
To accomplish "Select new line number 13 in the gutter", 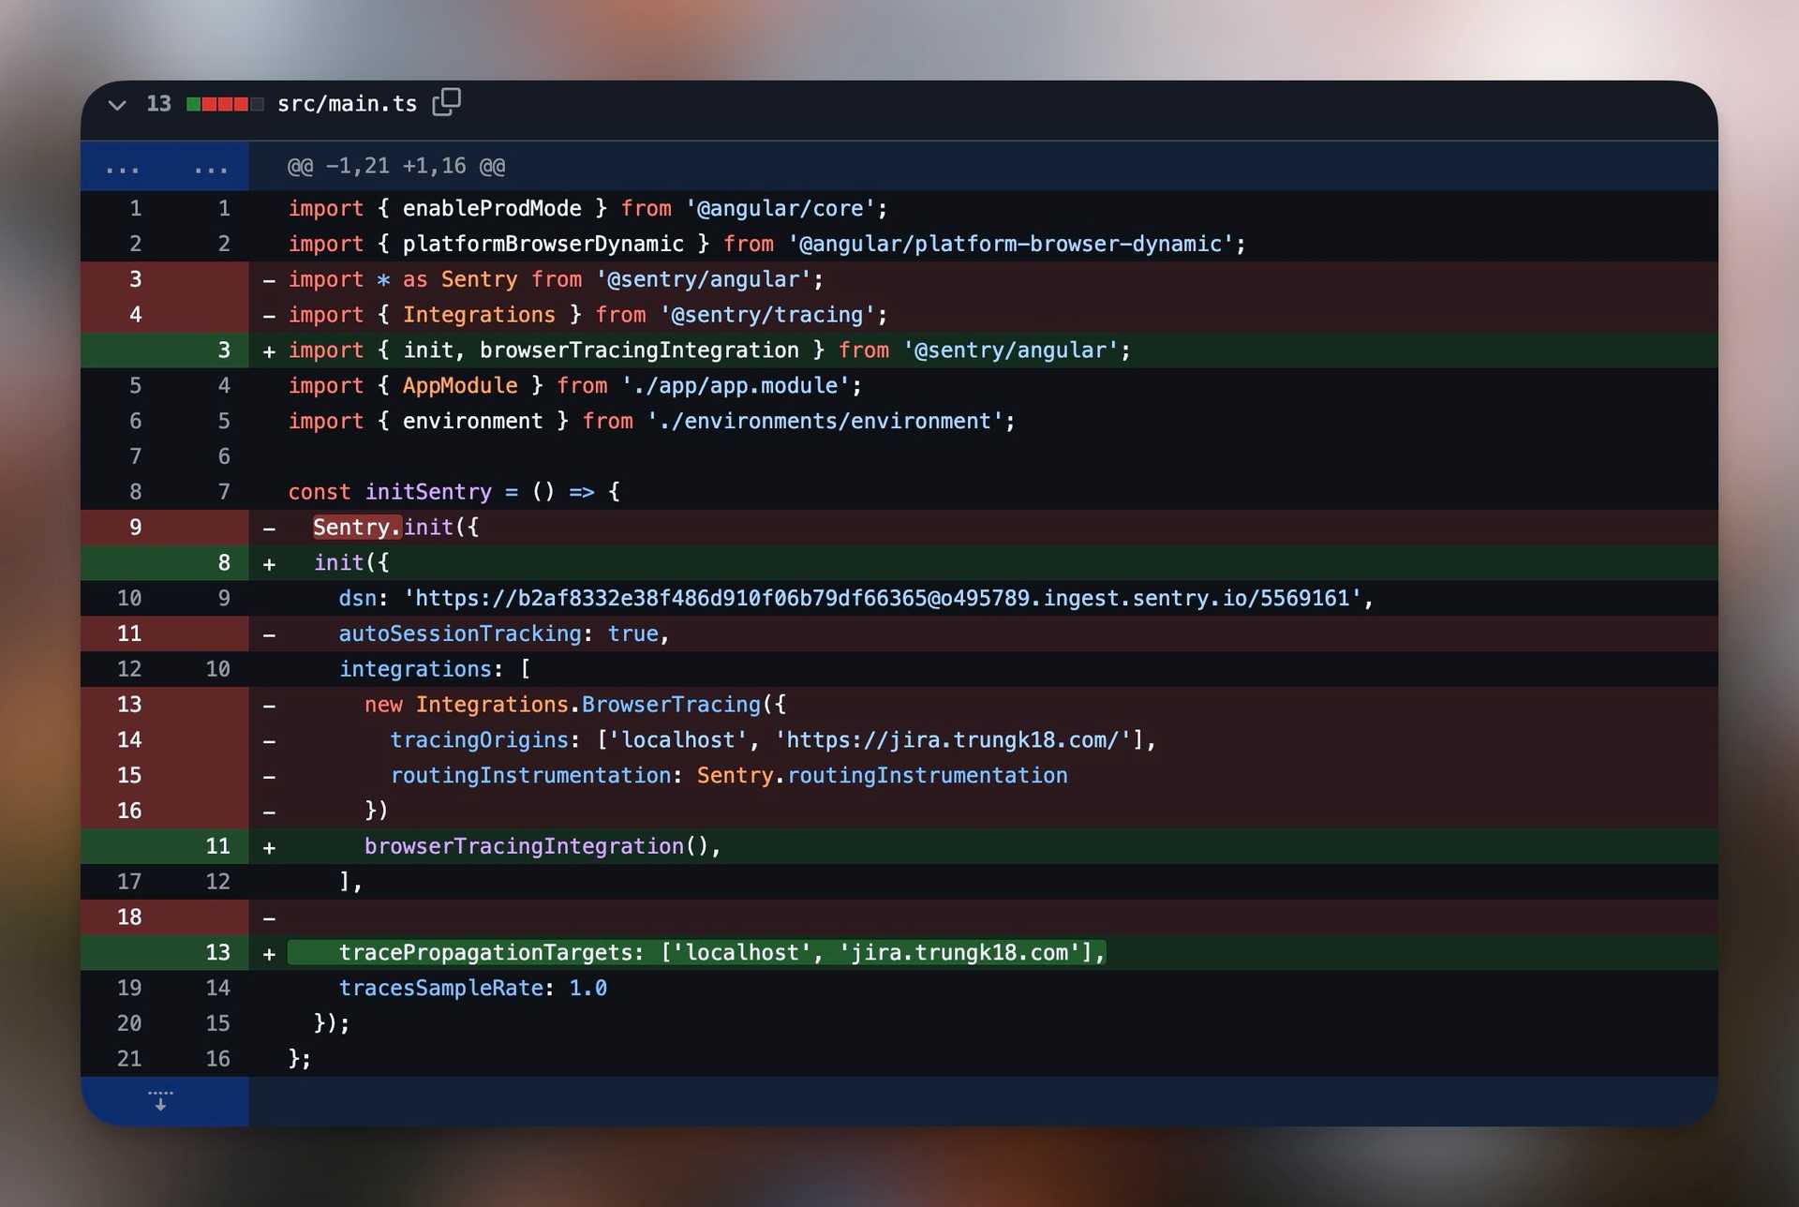I will tap(217, 952).
